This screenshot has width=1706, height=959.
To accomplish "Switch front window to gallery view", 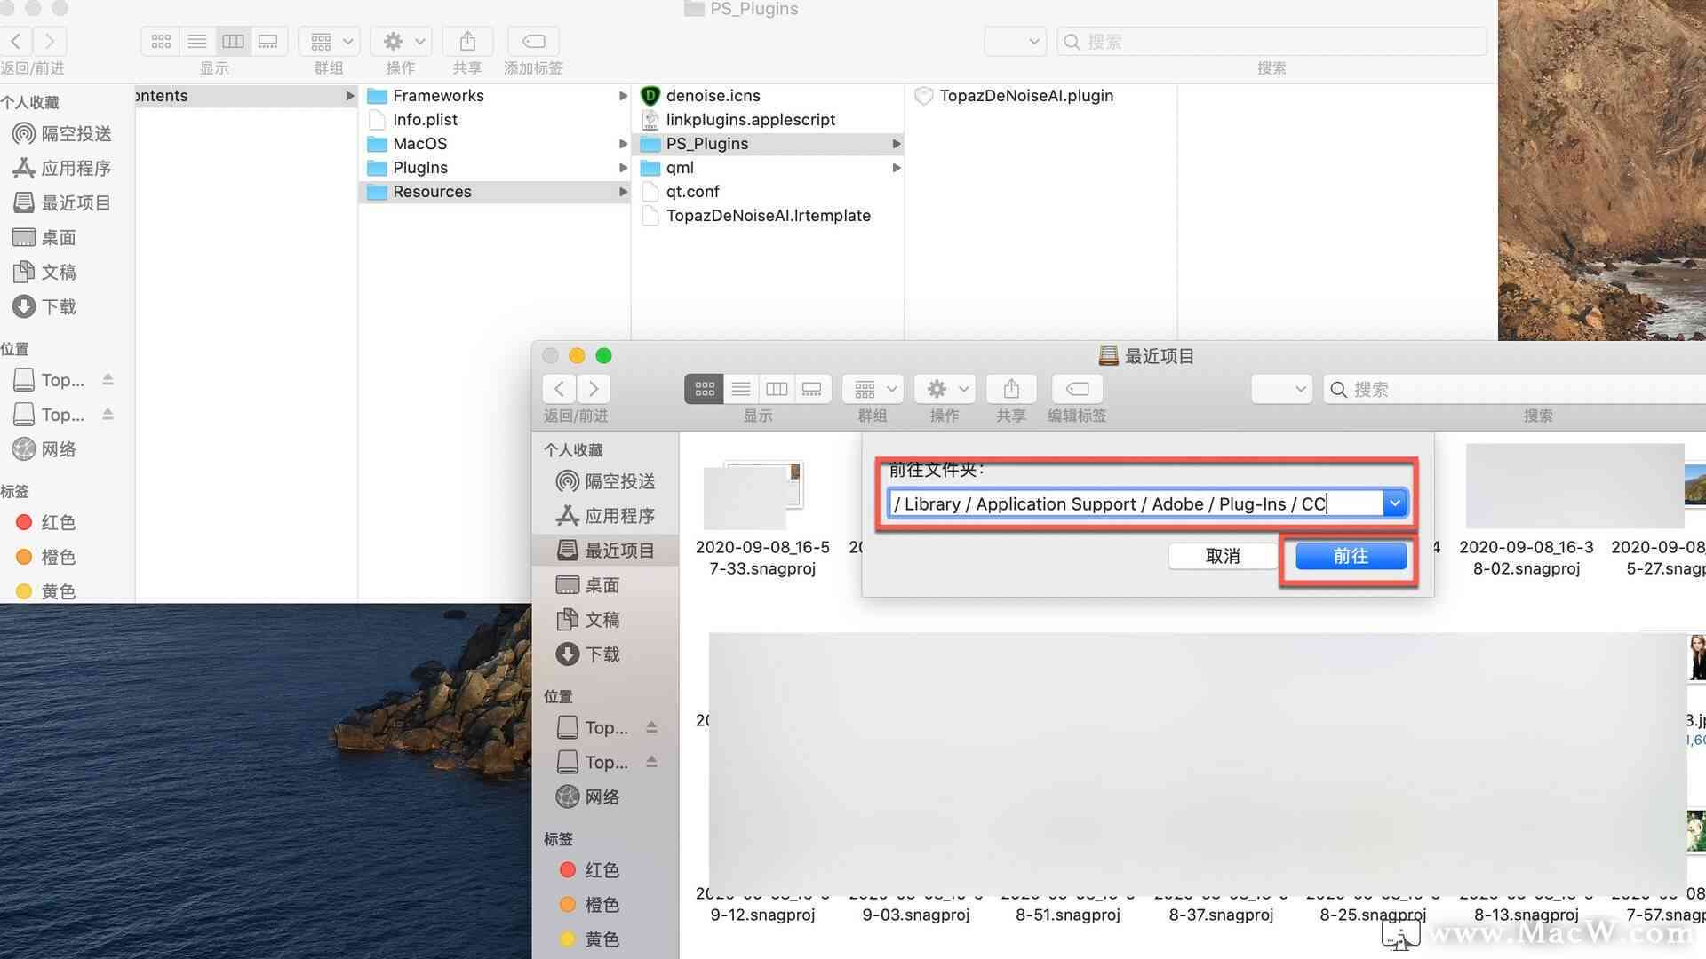I will click(812, 389).
